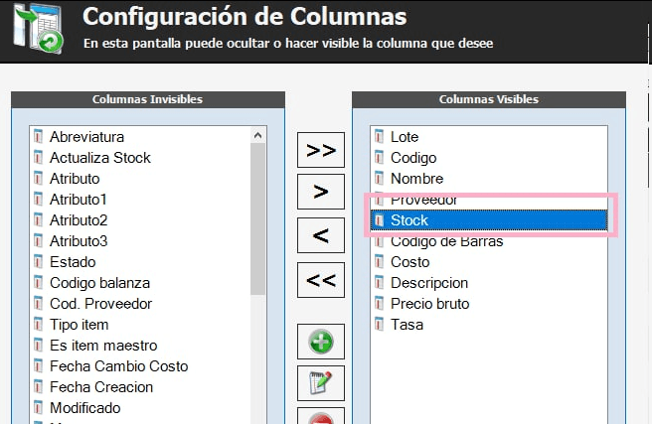Pick Descripcion in visible columns

click(429, 283)
